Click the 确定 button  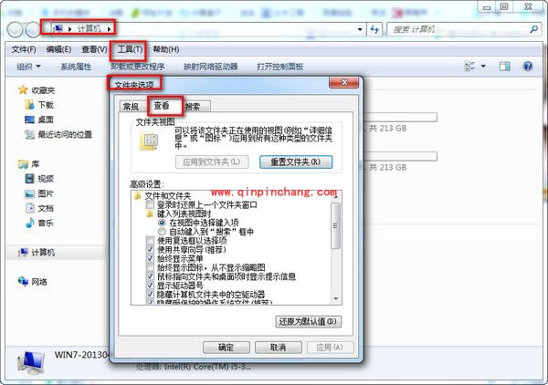point(226,348)
